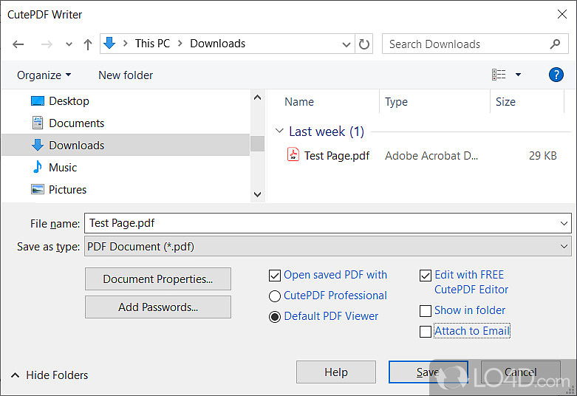
Task: Click the Back navigation arrow
Action: pyautogui.click(x=18, y=44)
